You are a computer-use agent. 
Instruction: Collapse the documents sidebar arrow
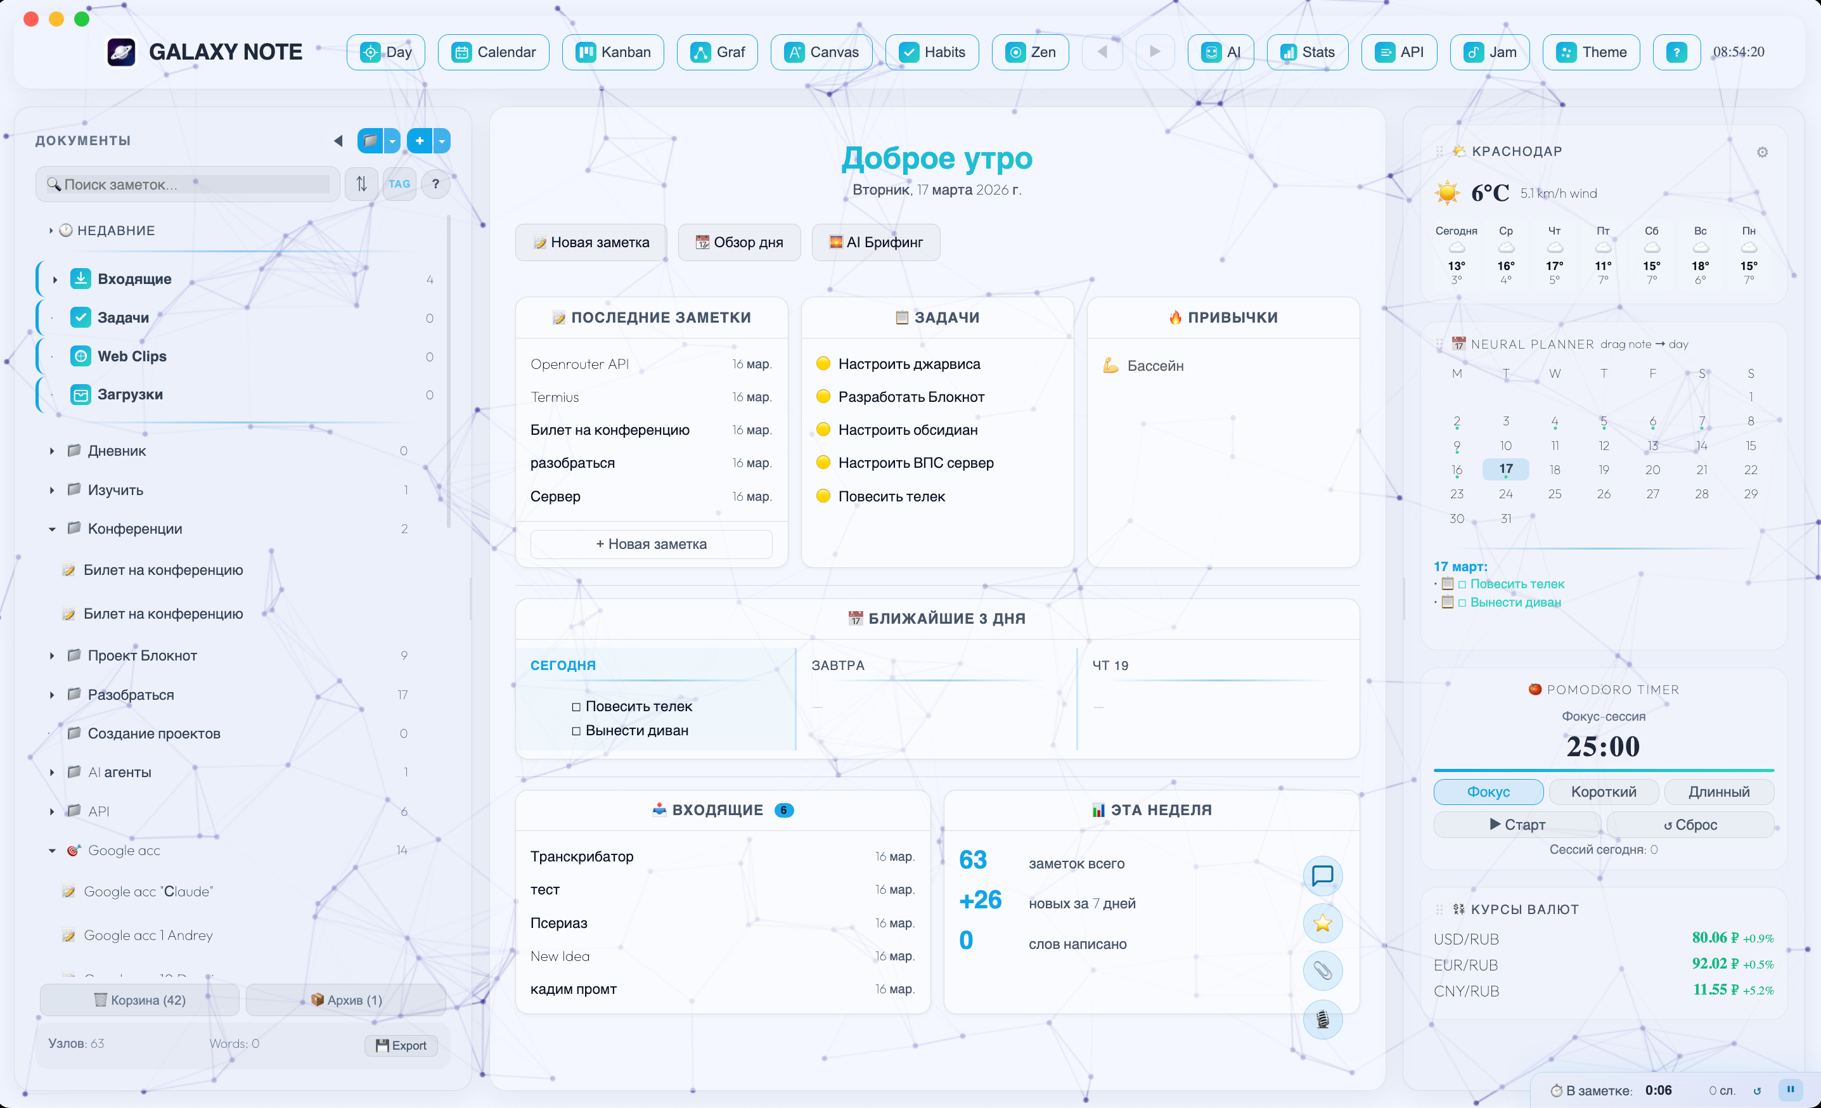tap(338, 141)
